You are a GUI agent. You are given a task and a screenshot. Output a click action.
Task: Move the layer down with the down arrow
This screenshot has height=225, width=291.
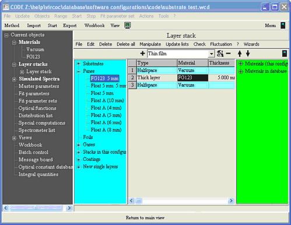(248, 54)
